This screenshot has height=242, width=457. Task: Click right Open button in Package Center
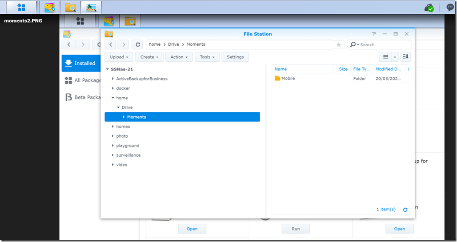coord(400,229)
